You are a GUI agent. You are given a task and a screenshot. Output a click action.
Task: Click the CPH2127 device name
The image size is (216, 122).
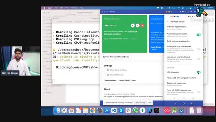point(112,25)
